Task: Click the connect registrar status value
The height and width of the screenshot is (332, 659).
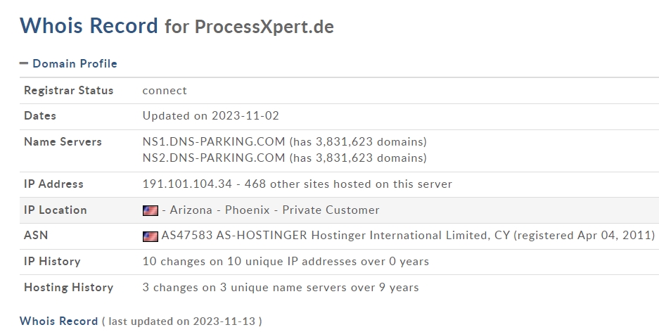Action: pyautogui.click(x=165, y=91)
